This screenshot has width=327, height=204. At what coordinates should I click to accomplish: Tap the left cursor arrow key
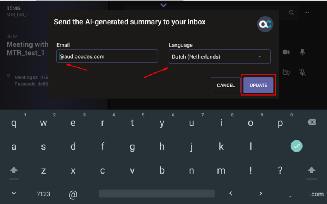tap(231, 193)
